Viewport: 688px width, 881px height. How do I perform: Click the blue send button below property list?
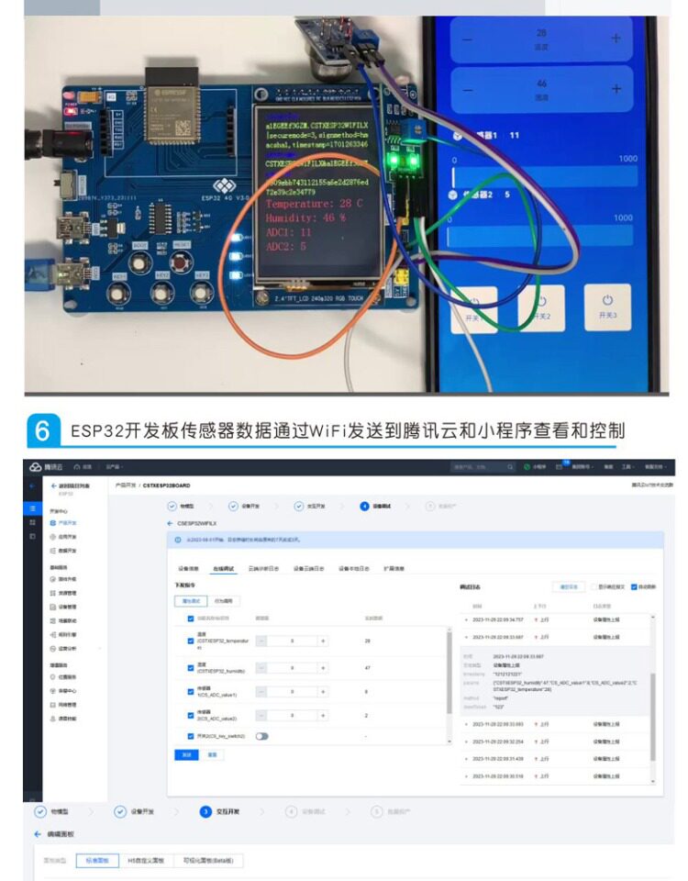[186, 754]
